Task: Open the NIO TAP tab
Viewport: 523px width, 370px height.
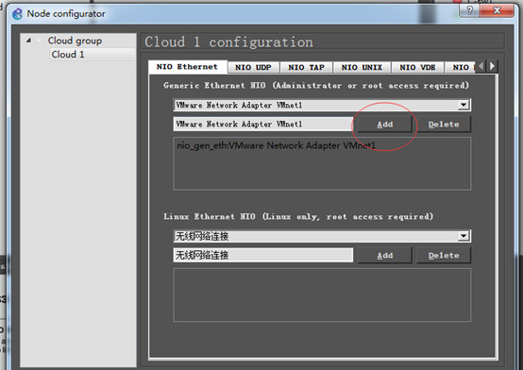Action: pyautogui.click(x=307, y=67)
